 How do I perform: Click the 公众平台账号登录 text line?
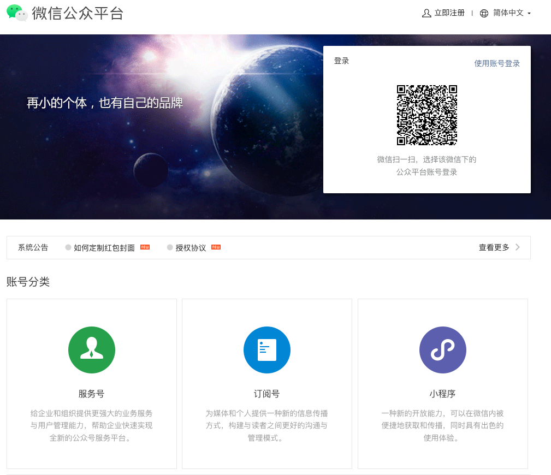(426, 172)
